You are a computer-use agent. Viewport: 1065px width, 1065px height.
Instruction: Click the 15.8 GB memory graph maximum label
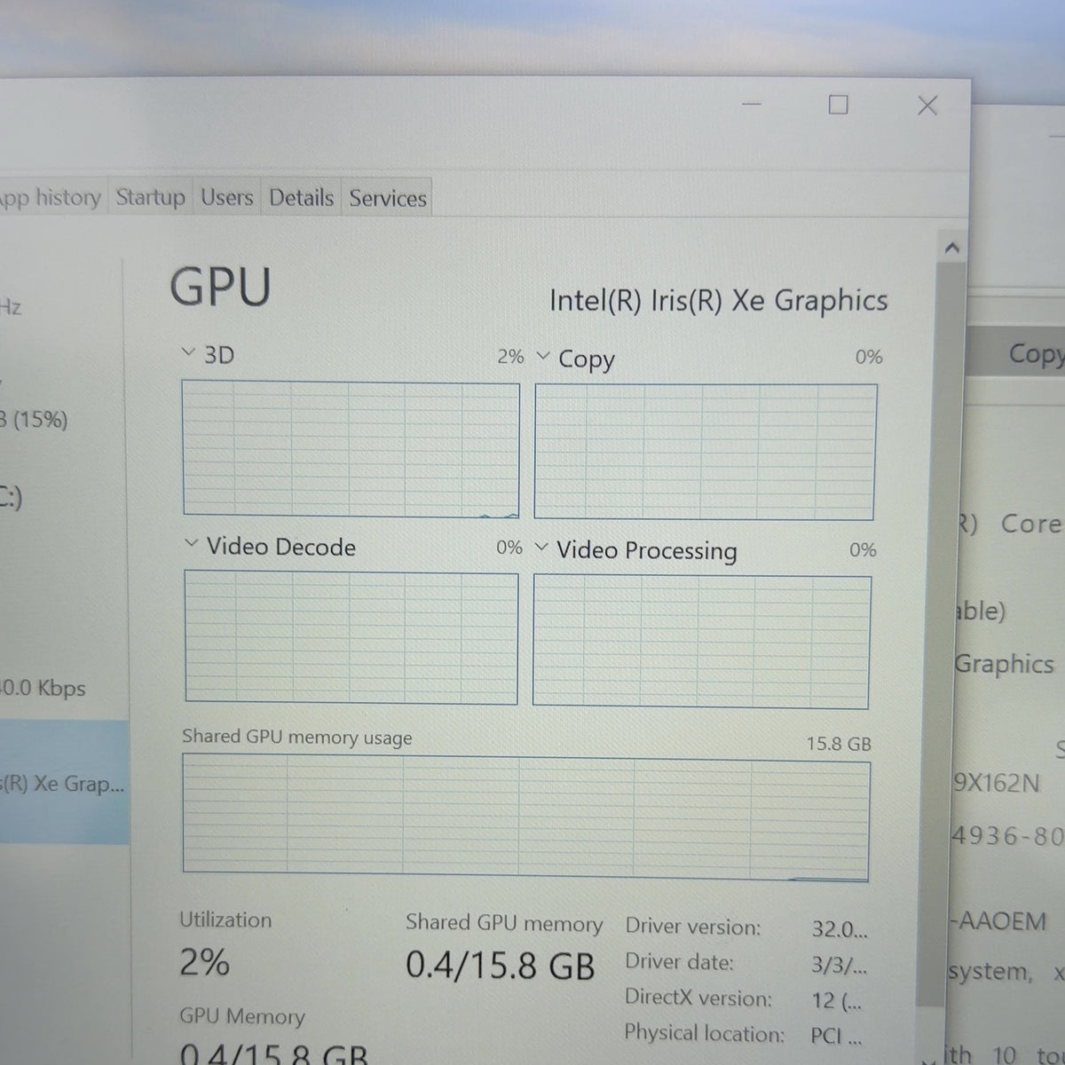(839, 744)
